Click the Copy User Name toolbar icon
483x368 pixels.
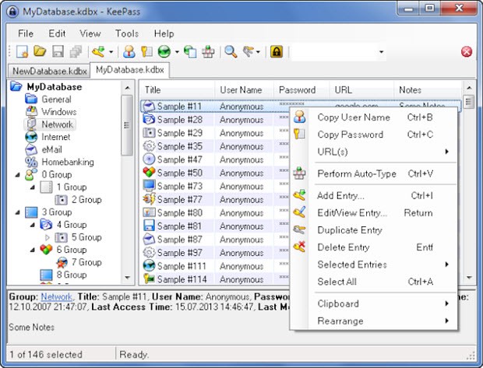[x=129, y=51]
